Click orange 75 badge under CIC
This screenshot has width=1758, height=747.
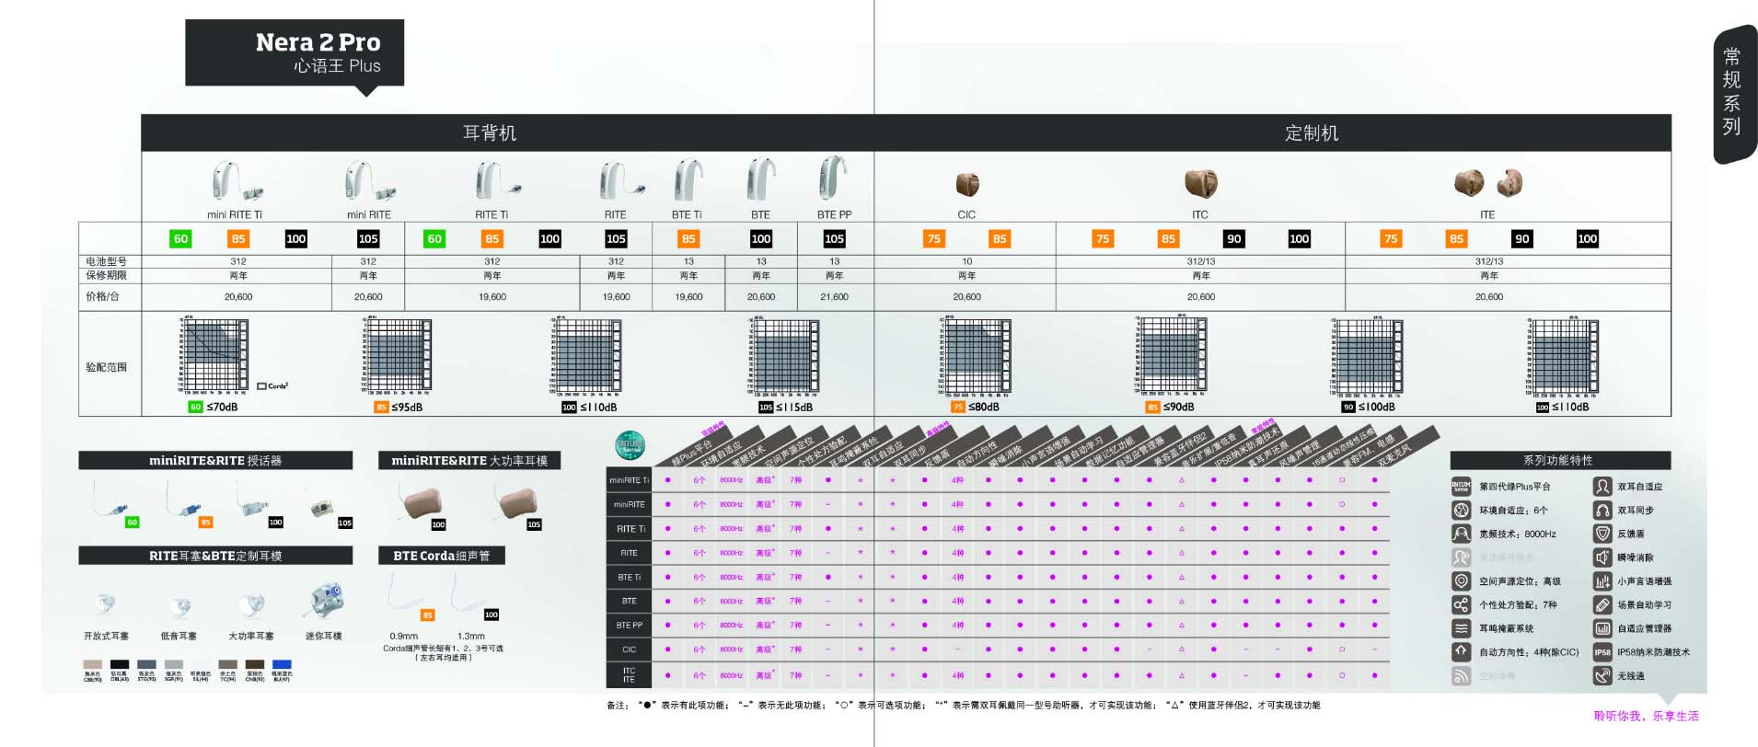[934, 239]
